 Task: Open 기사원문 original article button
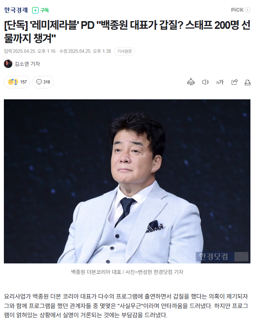124,51
